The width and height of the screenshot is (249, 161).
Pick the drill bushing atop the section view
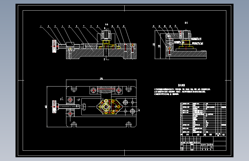point(106,35)
